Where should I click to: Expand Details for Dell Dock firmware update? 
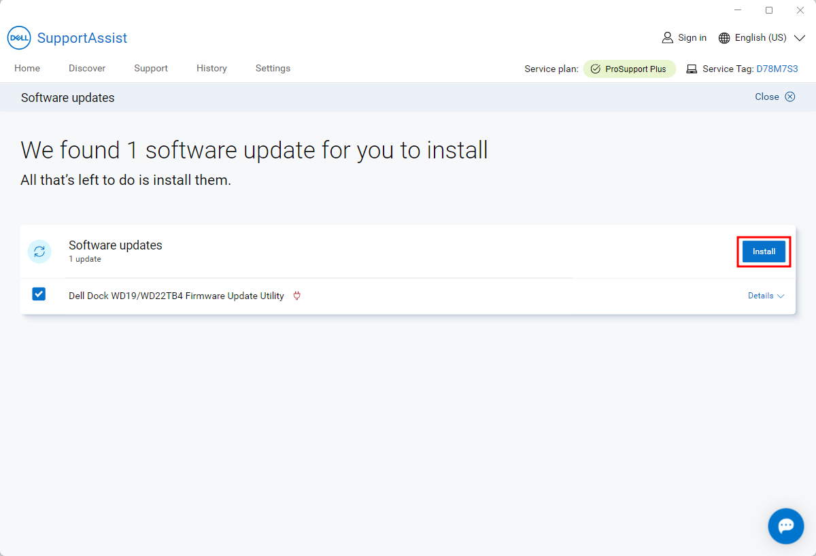pyautogui.click(x=766, y=296)
